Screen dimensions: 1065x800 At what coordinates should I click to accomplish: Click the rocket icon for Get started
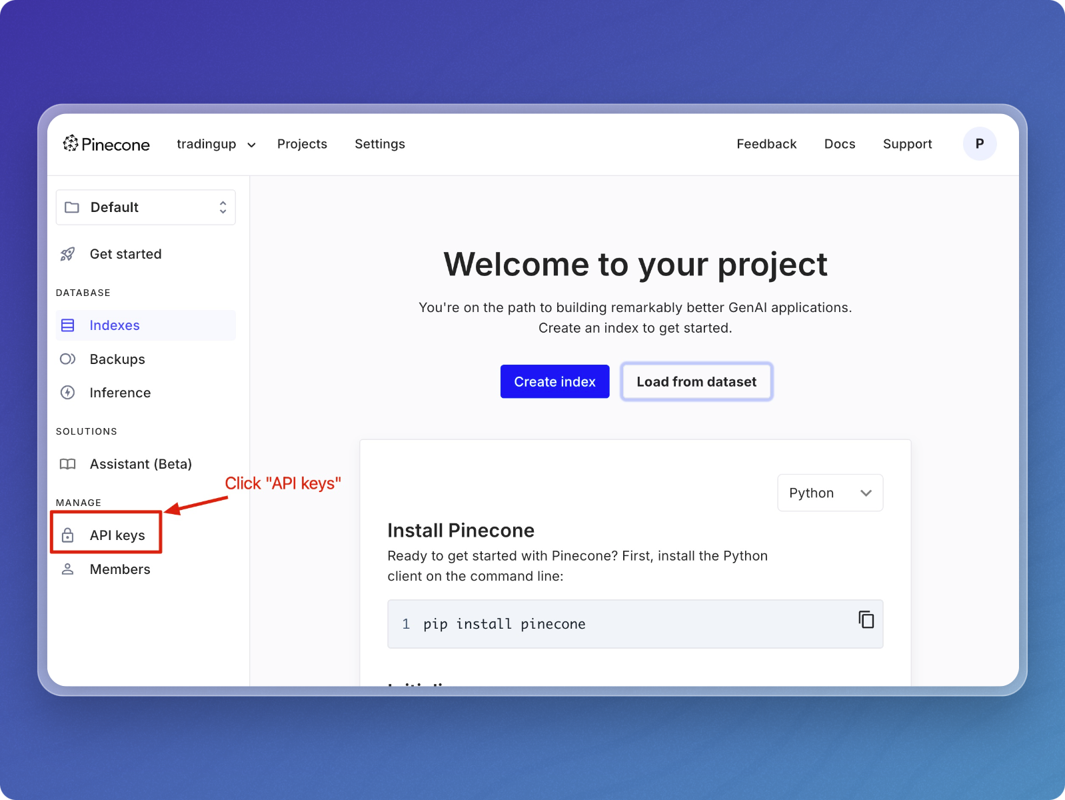67,254
